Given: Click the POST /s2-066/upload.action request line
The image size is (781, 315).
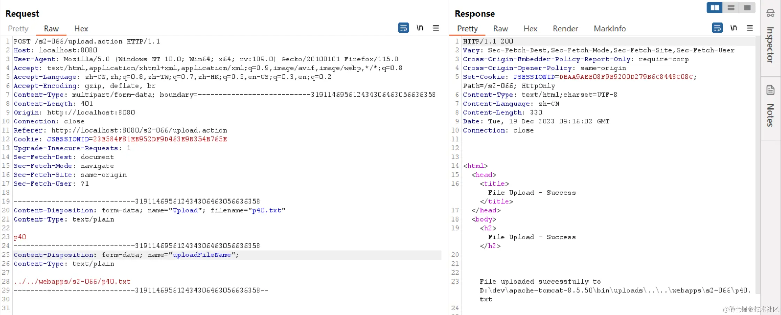Looking at the screenshot, I should (87, 41).
